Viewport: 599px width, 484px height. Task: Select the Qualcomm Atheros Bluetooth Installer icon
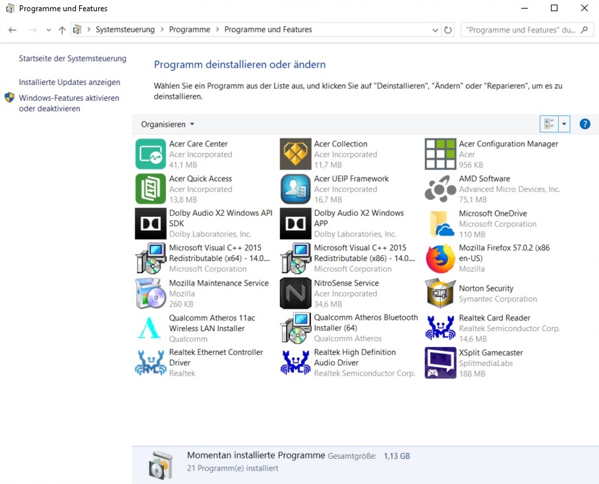coord(295,328)
